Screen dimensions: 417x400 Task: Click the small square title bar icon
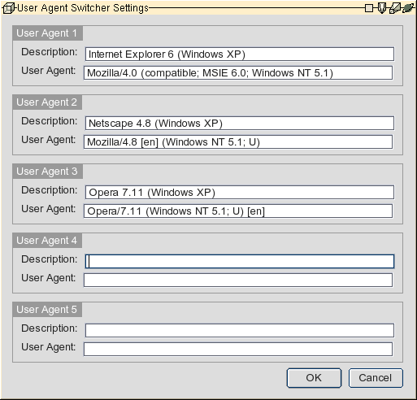[x=369, y=8]
